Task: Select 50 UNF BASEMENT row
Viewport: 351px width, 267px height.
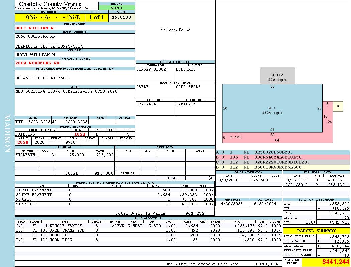Action: coord(115,195)
